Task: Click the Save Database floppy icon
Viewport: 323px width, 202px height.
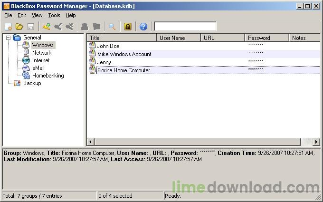Action: coord(31,27)
